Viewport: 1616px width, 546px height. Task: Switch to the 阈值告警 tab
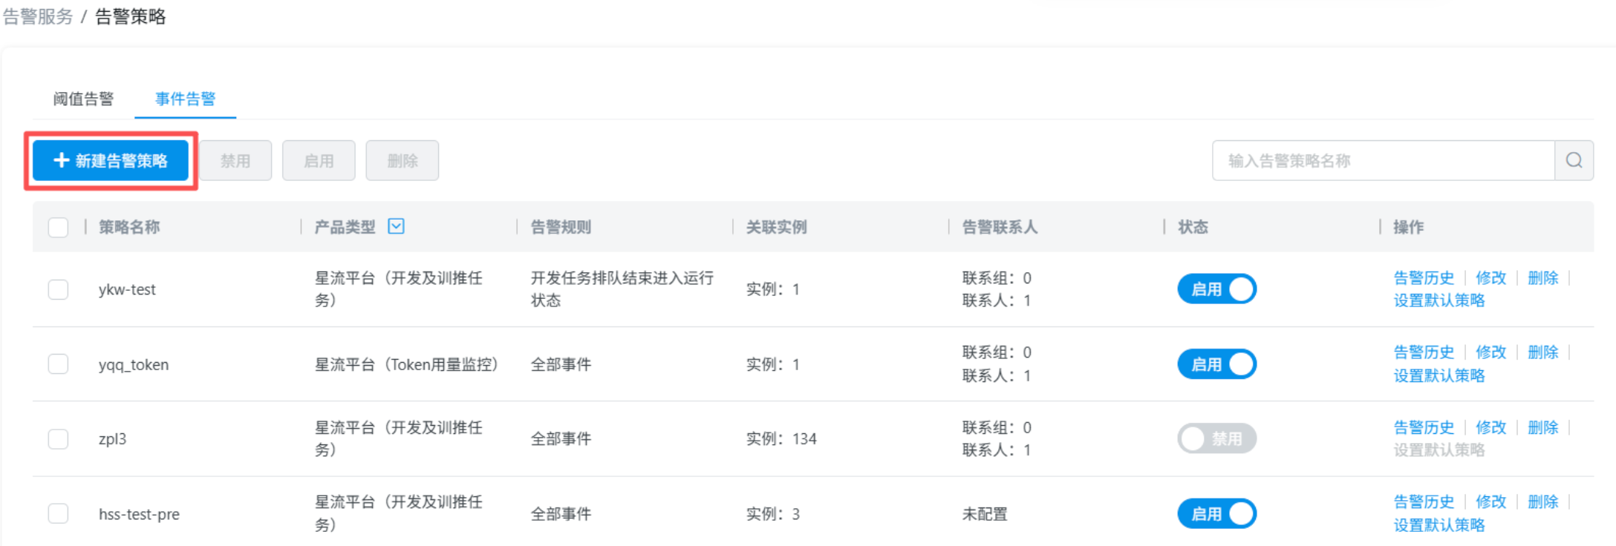(83, 99)
